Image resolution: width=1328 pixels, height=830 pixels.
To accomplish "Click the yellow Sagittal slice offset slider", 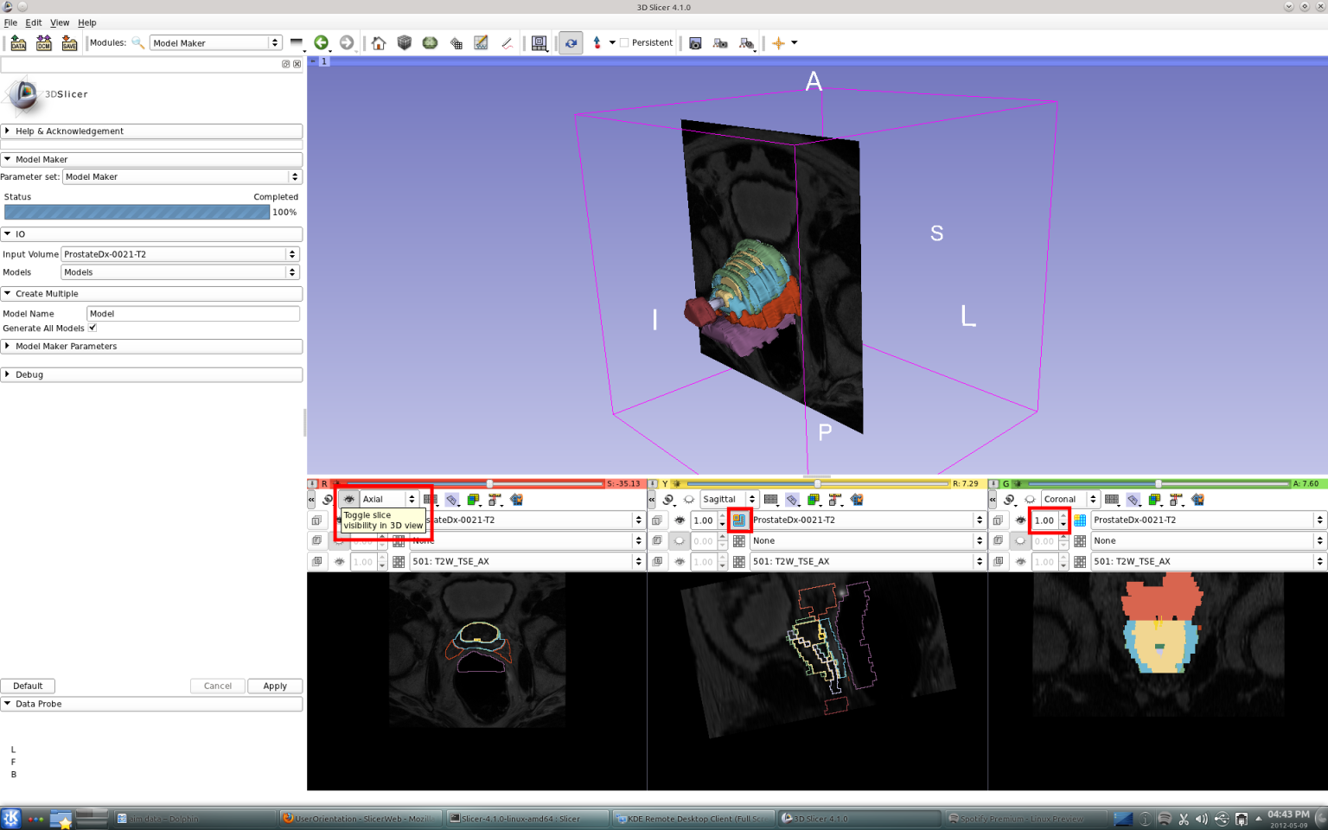I will (x=817, y=484).
